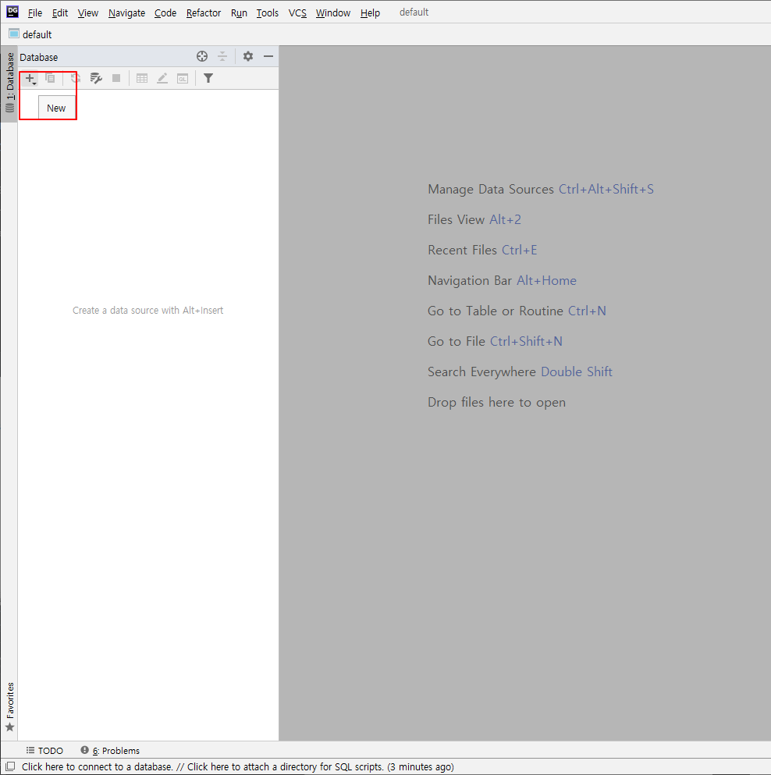Open the Window menu

point(333,12)
